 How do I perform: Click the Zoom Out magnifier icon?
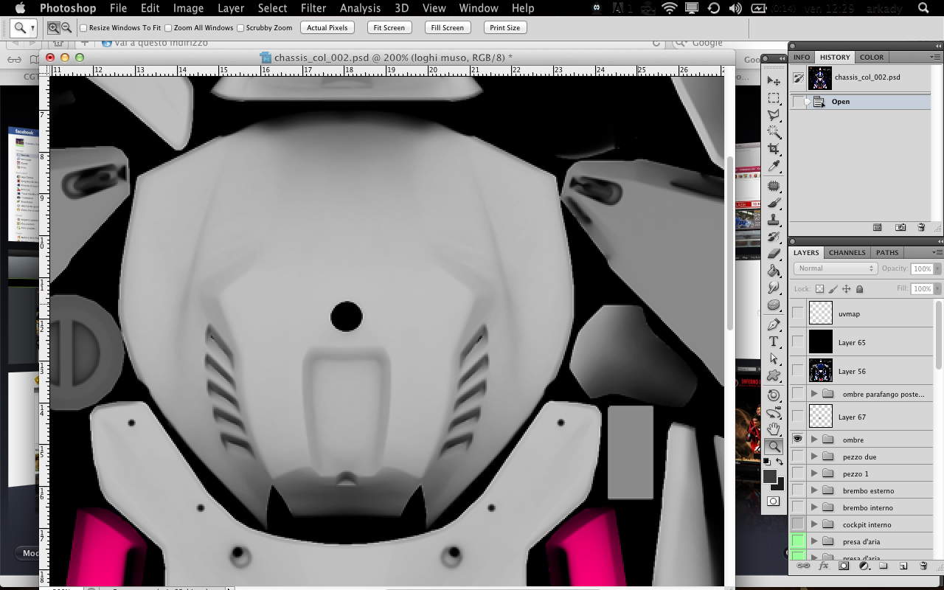coord(66,27)
